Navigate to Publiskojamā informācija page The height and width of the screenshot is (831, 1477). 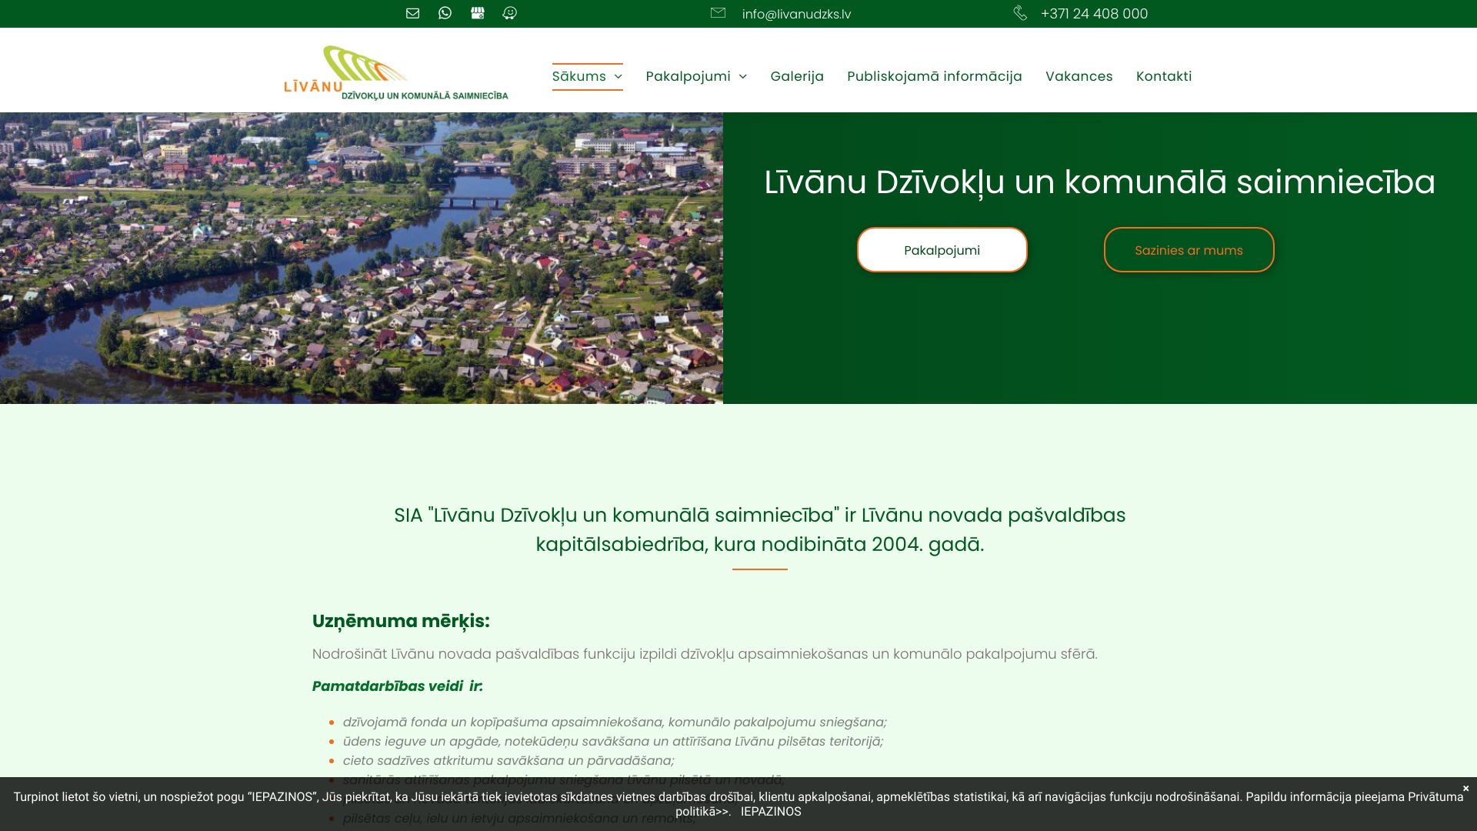tap(934, 76)
